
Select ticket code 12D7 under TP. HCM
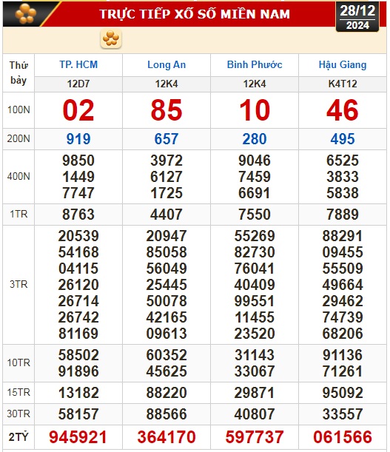click(x=78, y=84)
